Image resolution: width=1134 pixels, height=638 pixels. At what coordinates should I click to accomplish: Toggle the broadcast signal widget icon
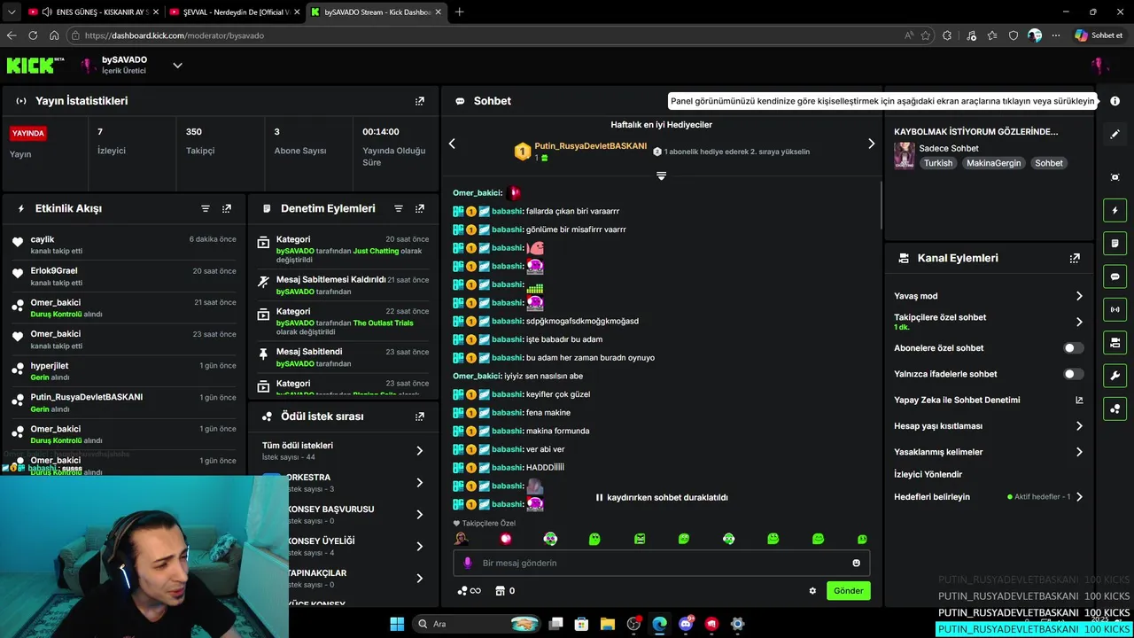1115,309
